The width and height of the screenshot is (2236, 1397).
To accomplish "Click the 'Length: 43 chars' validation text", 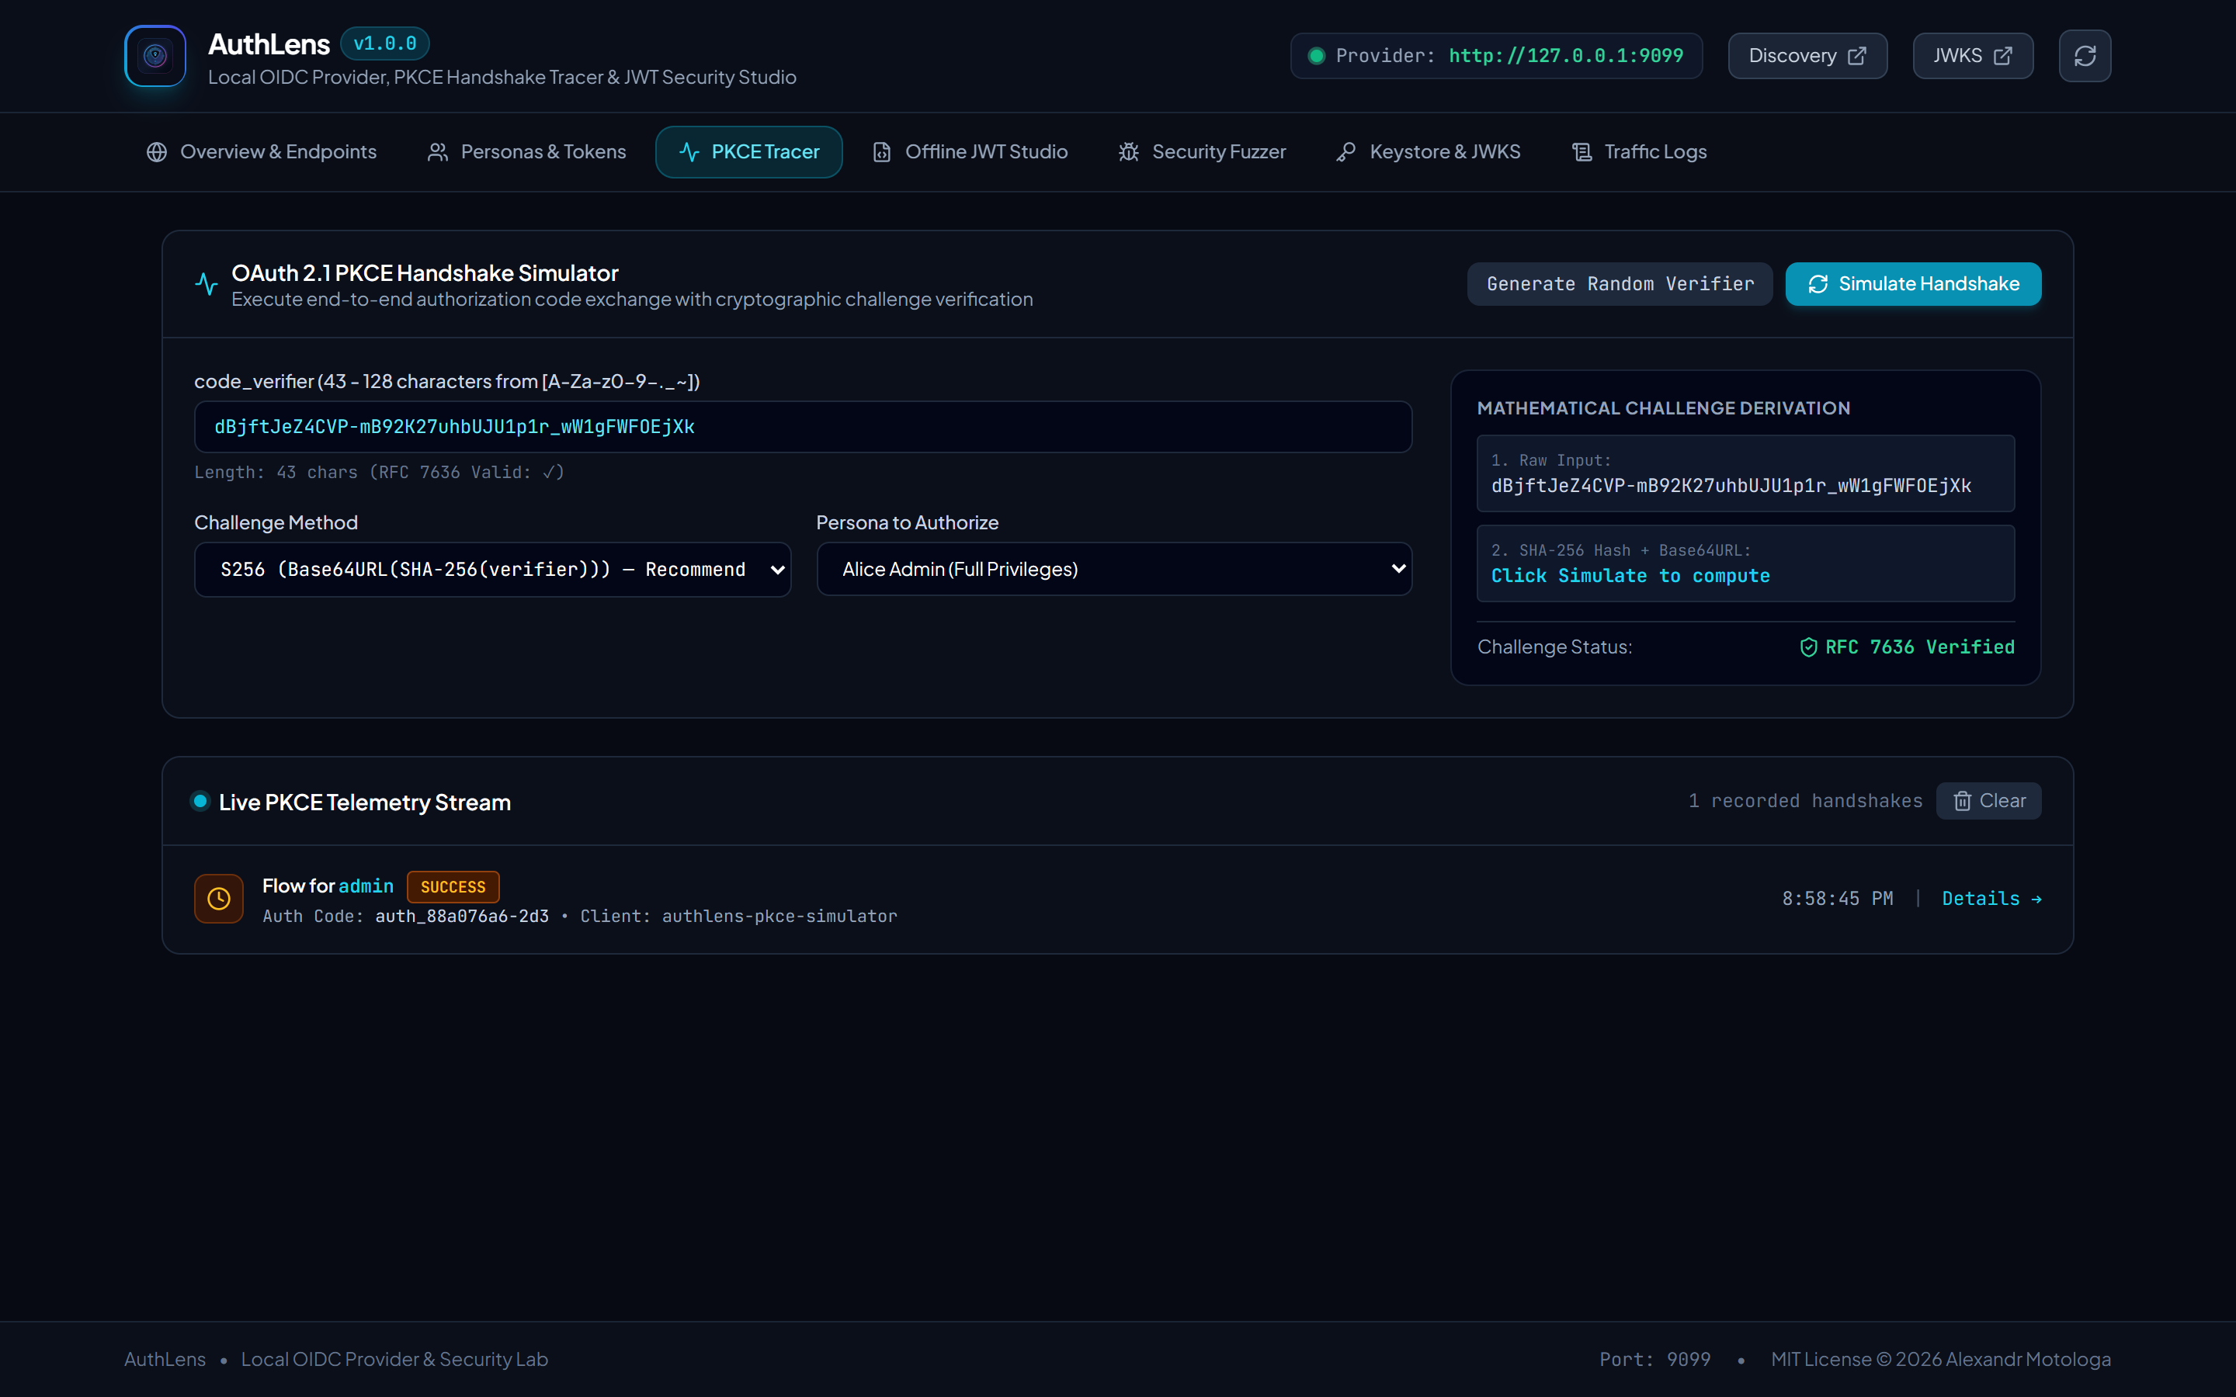I will click(379, 473).
